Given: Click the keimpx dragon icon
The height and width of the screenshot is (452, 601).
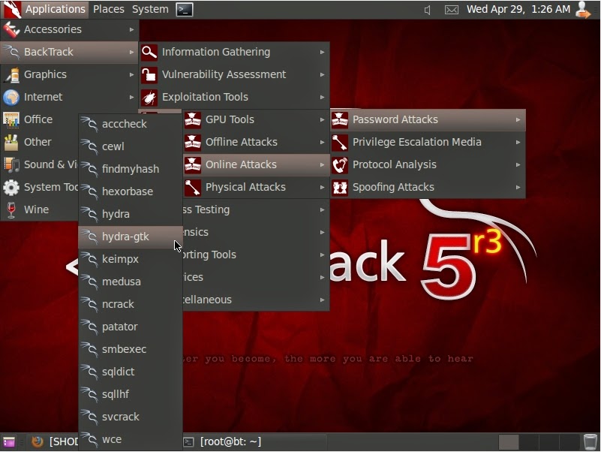Looking at the screenshot, I should tap(89, 259).
